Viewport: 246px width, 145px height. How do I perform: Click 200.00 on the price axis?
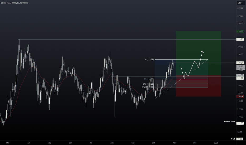click(240, 47)
